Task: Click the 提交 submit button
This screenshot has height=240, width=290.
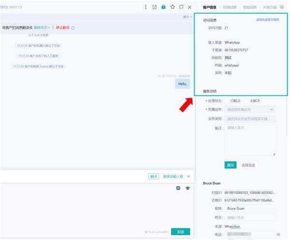Action: click(231, 165)
